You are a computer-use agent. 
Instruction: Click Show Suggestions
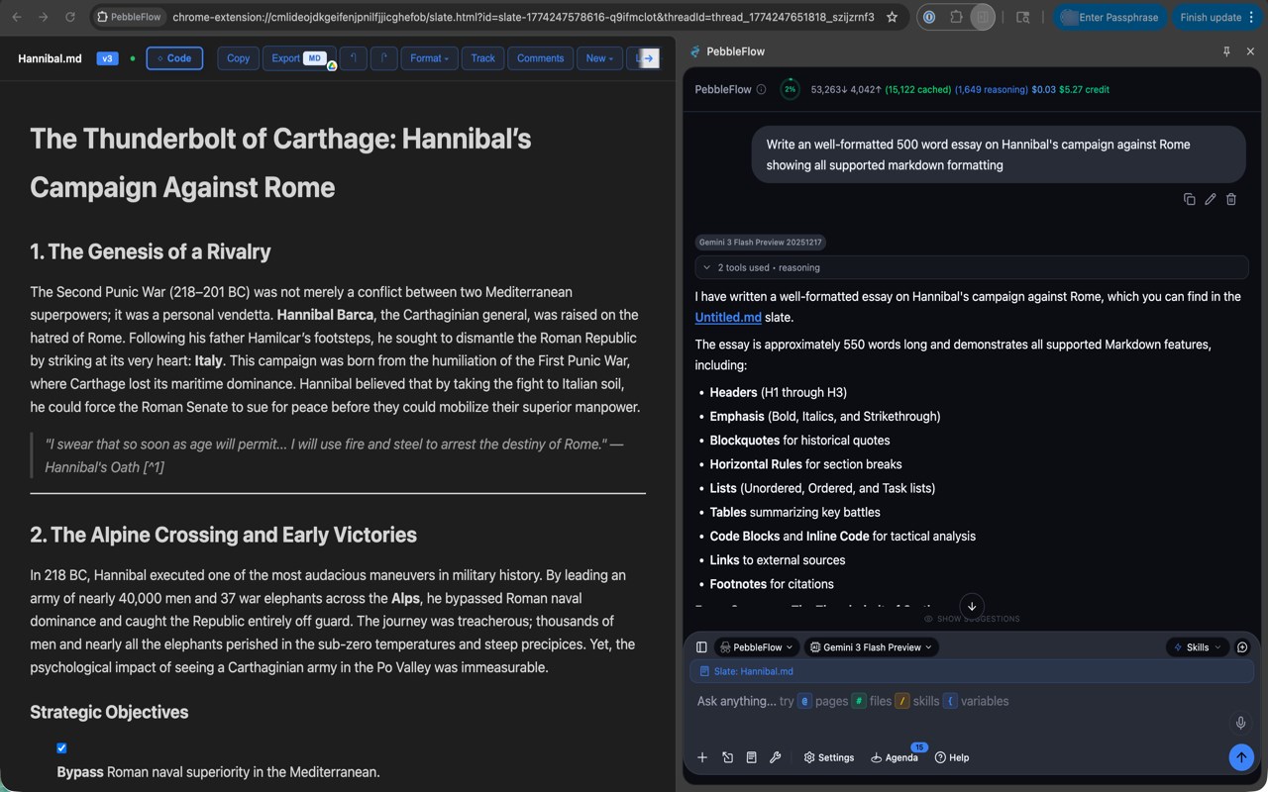point(972,619)
